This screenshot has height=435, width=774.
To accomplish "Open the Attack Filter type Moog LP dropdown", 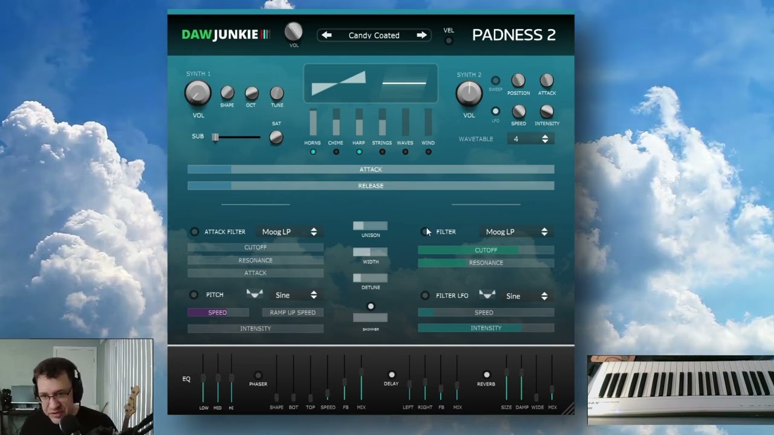I will (289, 231).
